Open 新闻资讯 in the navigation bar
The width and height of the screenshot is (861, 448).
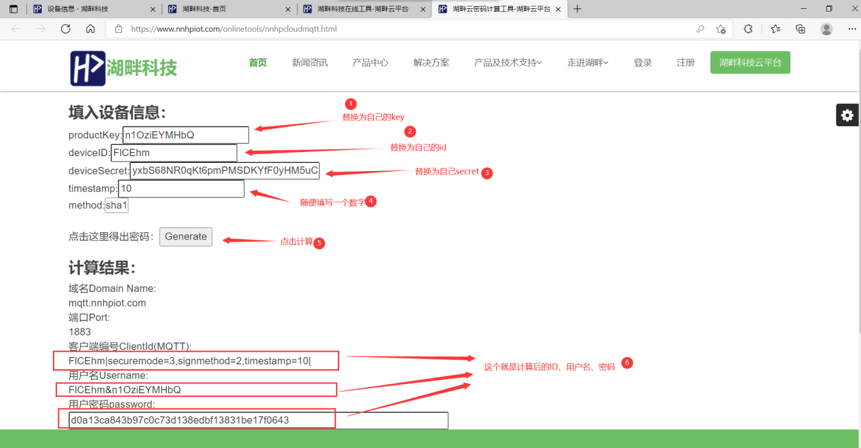309,62
